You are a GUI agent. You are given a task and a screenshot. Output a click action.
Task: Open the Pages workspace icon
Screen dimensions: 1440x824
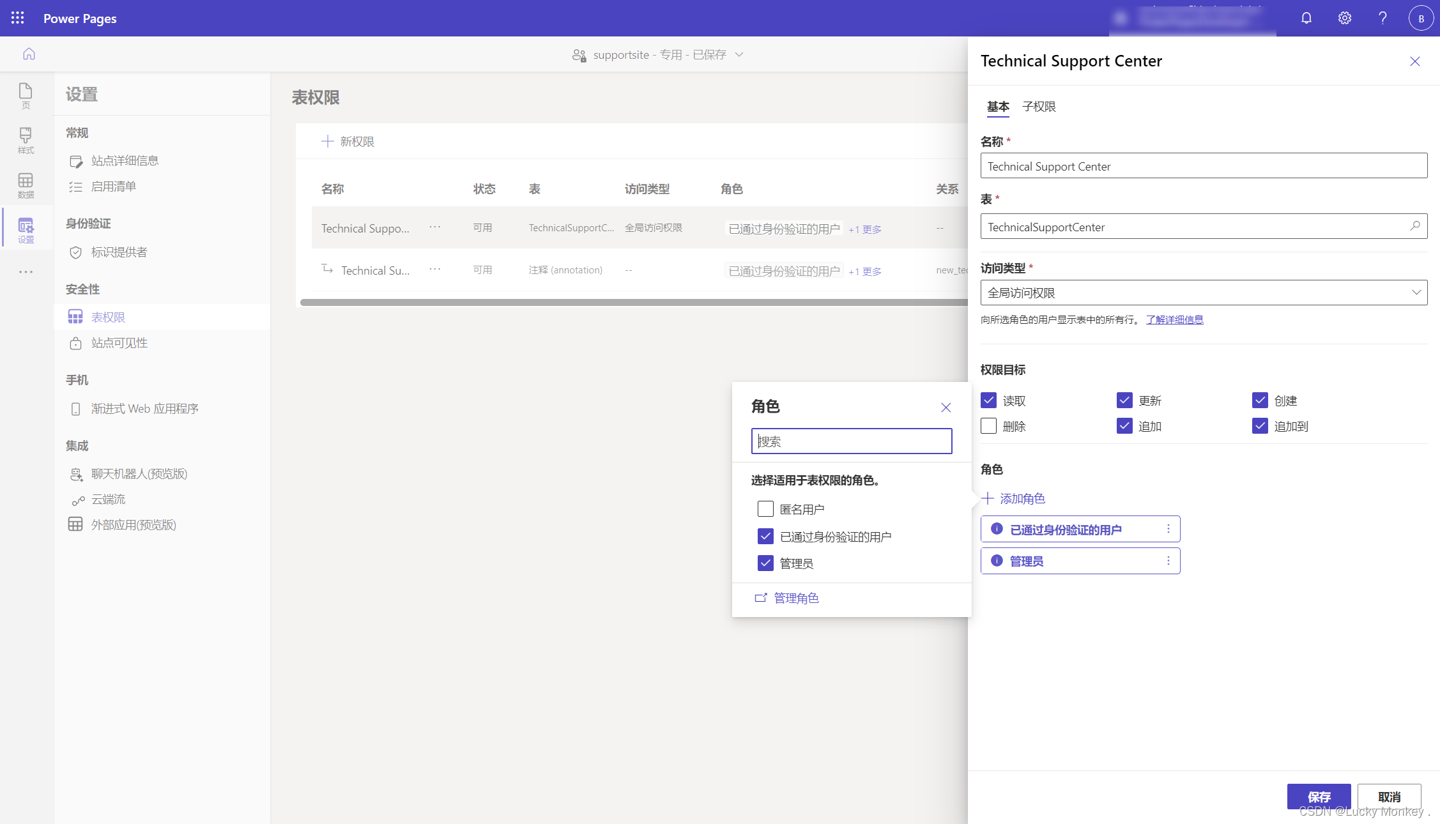click(26, 96)
